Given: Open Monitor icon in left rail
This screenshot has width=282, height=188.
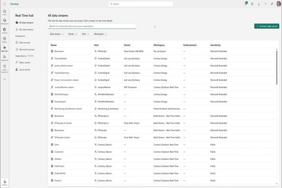Looking at the screenshot, I should (4, 40).
